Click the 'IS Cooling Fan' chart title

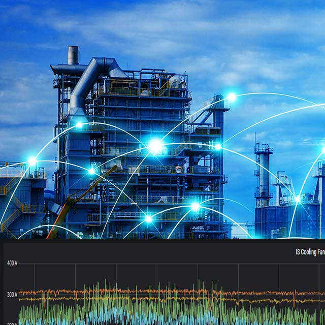pyautogui.click(x=310, y=252)
